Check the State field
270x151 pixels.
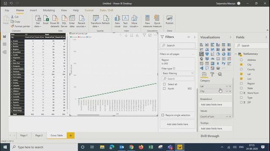tap(241, 88)
